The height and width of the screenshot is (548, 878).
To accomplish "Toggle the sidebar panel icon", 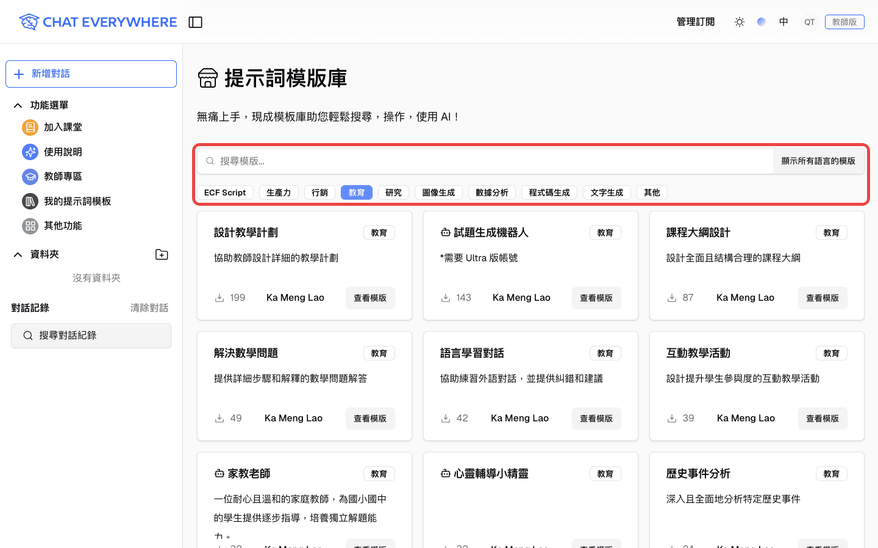I will [x=195, y=22].
